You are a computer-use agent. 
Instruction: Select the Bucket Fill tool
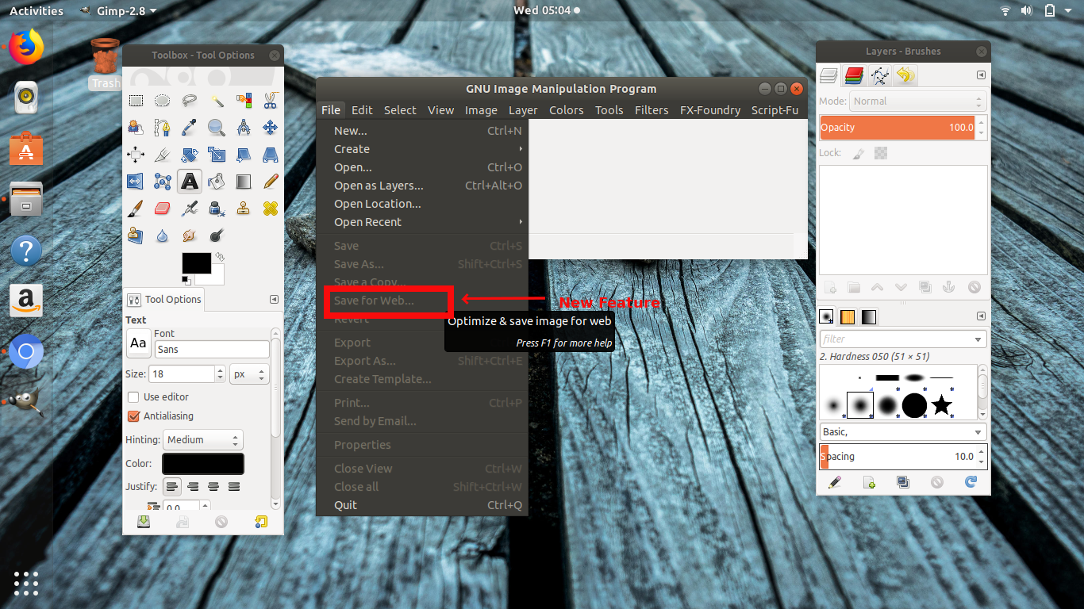click(x=217, y=182)
